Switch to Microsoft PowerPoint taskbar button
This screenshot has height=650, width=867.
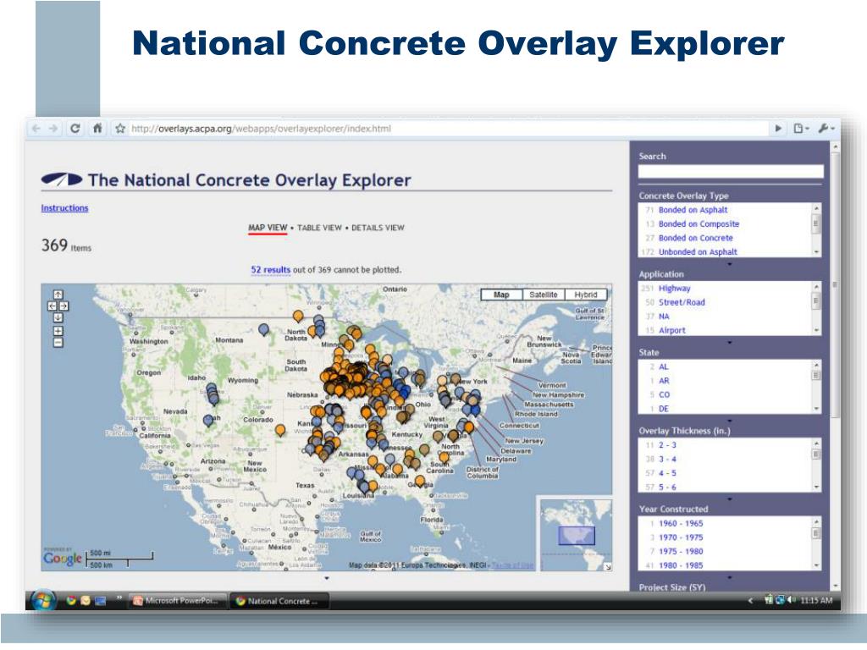pos(179,601)
